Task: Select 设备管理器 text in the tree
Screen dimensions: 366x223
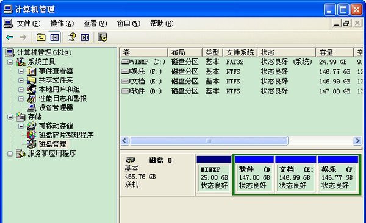Action: (56, 107)
